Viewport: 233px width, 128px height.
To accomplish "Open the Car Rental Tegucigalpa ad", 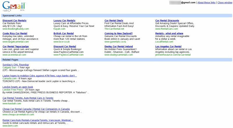I will (16, 47).
